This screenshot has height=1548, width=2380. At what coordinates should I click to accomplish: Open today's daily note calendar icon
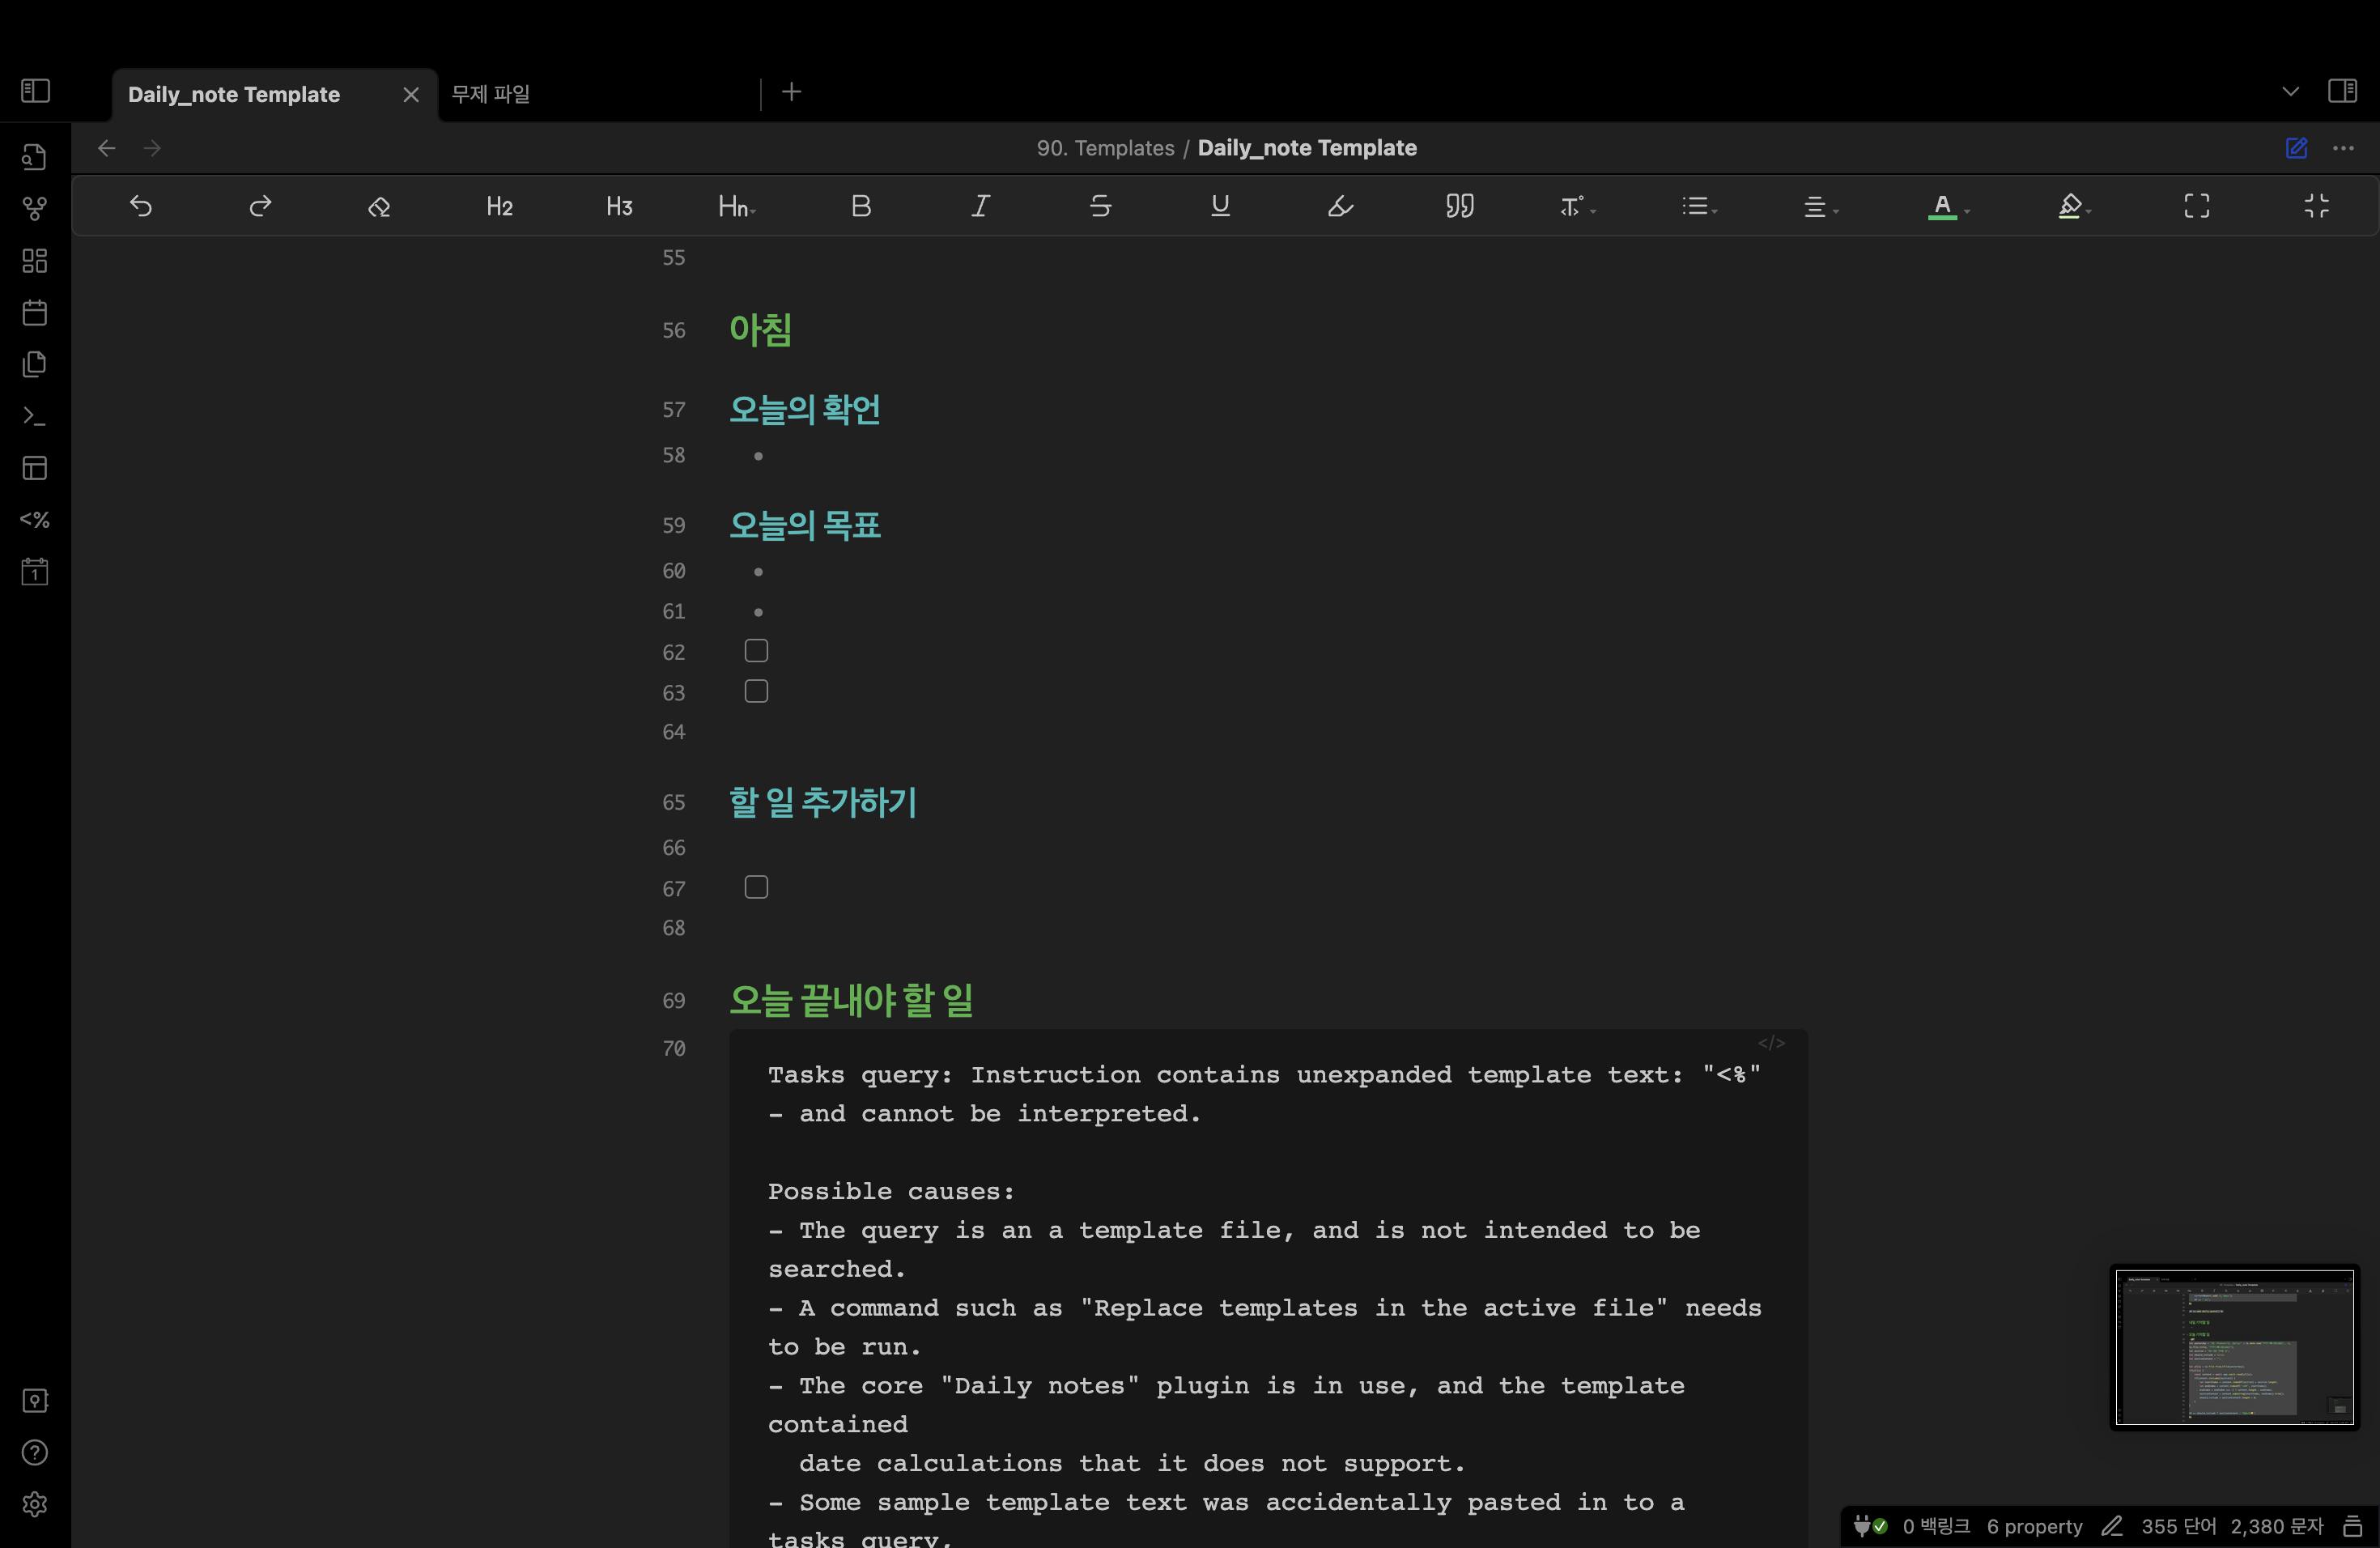(35, 313)
